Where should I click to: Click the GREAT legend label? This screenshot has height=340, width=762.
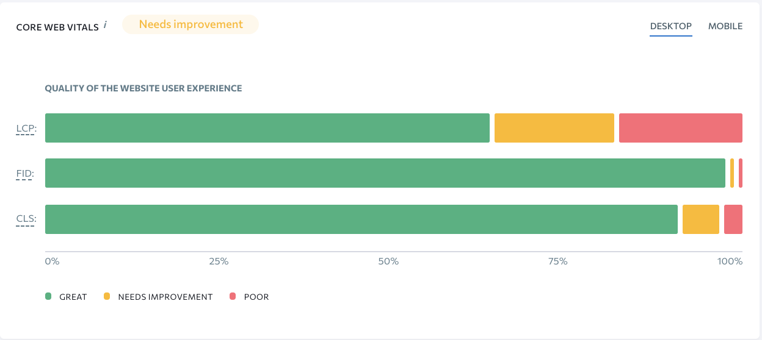[73, 297]
